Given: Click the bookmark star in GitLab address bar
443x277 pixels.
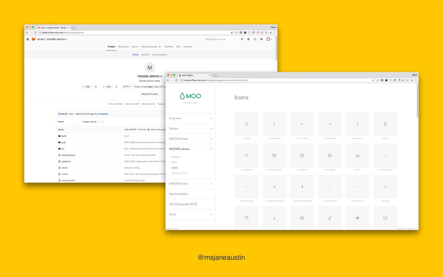Looking at the screenshot, I should point(232,32).
